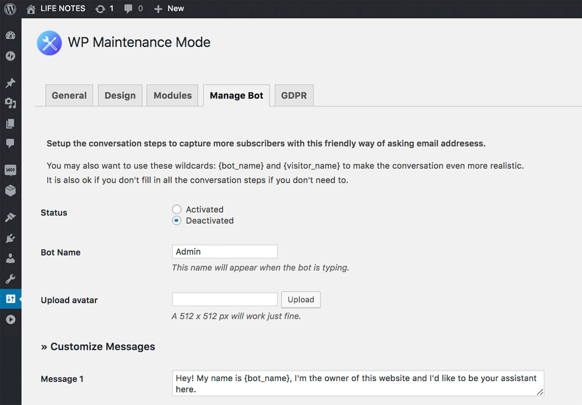This screenshot has height=405, width=582.
Task: Open the Jetpack lightning circle sidebar icon
Action: [11, 56]
